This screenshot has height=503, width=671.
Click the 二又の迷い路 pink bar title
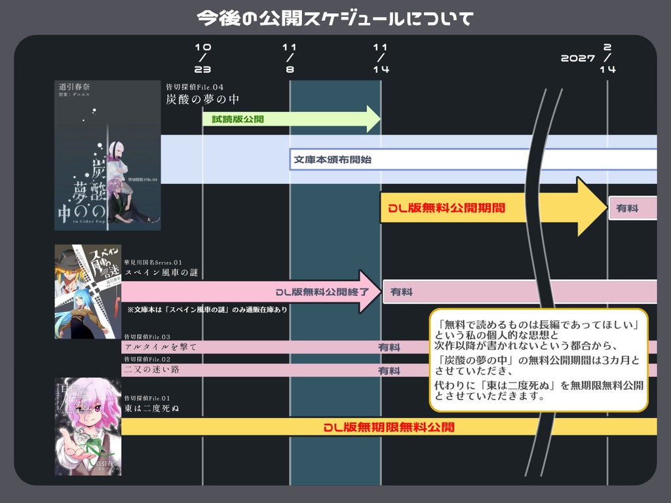(x=151, y=369)
